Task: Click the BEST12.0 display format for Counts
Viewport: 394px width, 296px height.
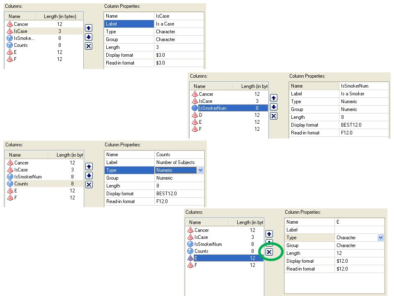Action: pyautogui.click(x=179, y=194)
